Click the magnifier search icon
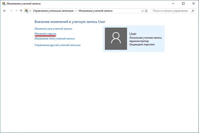Viewport: 199px width, 133px height. click(193, 11)
